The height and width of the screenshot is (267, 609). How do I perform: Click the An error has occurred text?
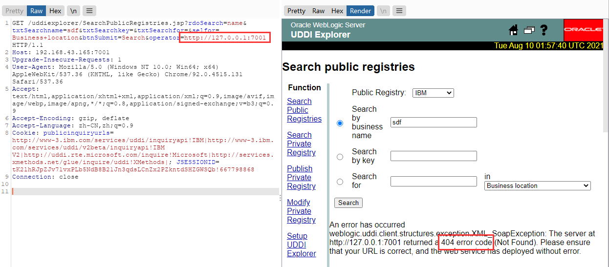368,225
